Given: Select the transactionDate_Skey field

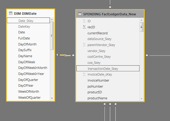Looking at the screenshot, I should [x=108, y=68].
